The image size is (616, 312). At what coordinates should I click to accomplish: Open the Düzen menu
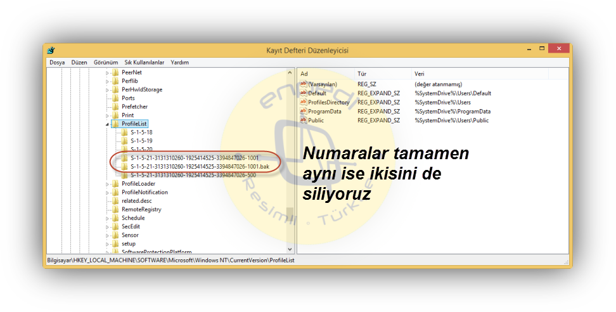[79, 63]
